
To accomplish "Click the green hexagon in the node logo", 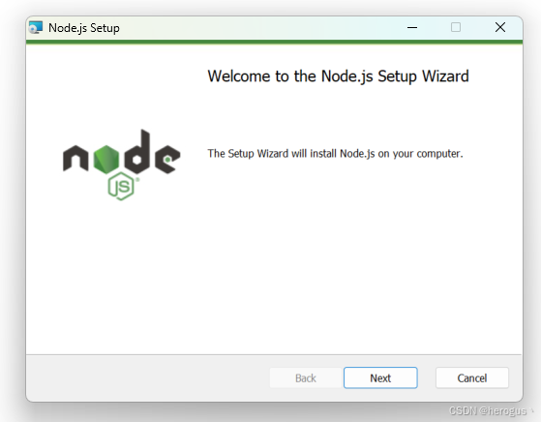I will (x=106, y=160).
